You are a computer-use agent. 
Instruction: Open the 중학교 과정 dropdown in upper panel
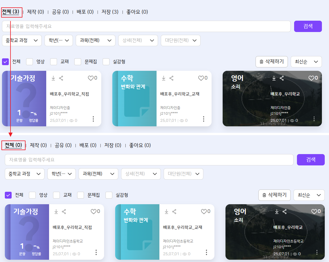click(x=22, y=41)
